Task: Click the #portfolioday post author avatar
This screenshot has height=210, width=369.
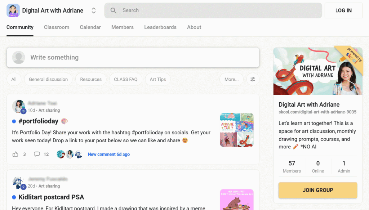Action: [19, 106]
